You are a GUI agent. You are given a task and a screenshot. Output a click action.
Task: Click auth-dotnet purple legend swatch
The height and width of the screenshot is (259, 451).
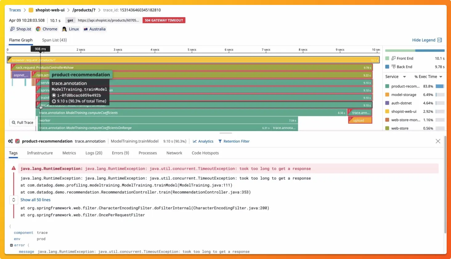(387, 103)
